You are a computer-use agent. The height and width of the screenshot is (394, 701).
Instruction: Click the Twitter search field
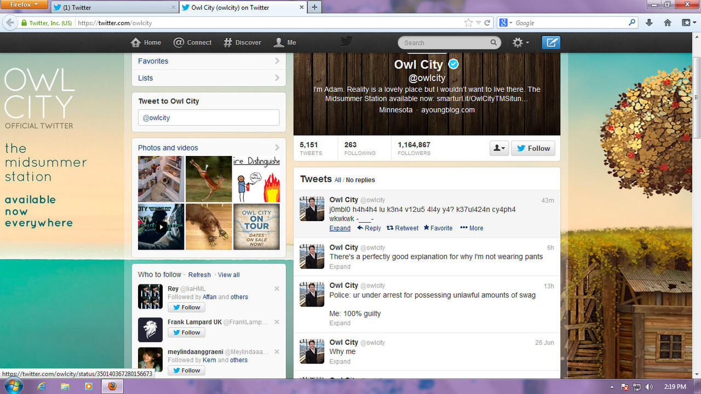click(449, 43)
